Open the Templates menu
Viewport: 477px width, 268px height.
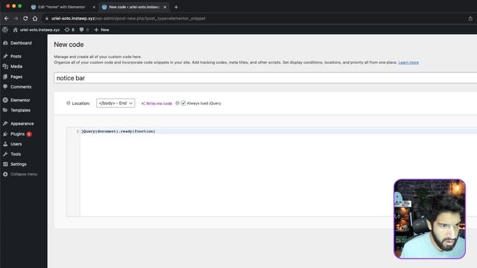(x=20, y=110)
